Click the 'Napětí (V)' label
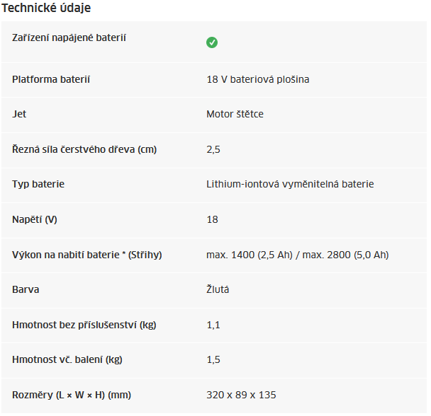Viewport: 431px width, 416px height. click(x=35, y=219)
